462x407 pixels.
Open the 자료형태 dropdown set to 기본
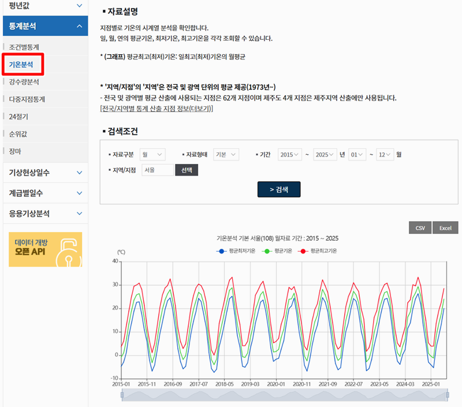[x=226, y=155]
